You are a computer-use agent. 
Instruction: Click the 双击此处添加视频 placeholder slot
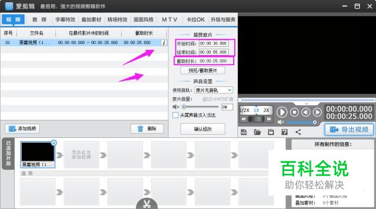click(82, 155)
